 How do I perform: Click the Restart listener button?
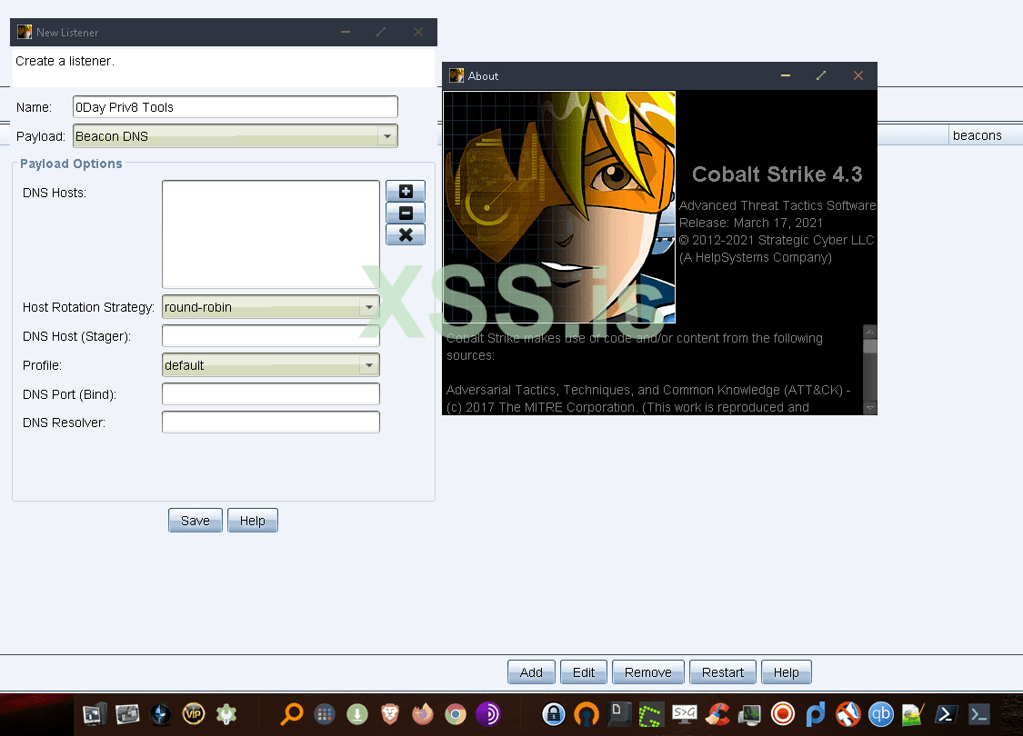[x=722, y=672]
